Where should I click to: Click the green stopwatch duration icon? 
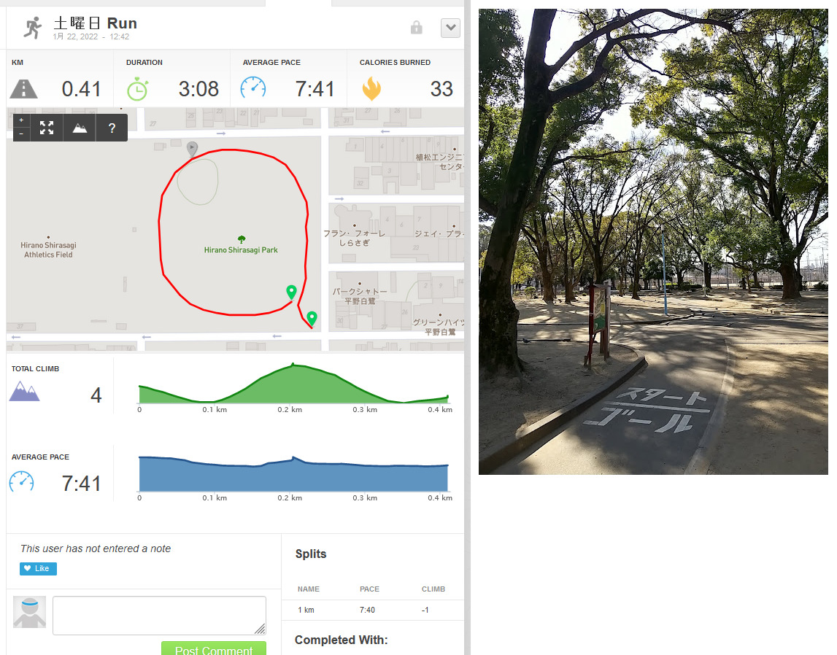pyautogui.click(x=137, y=88)
